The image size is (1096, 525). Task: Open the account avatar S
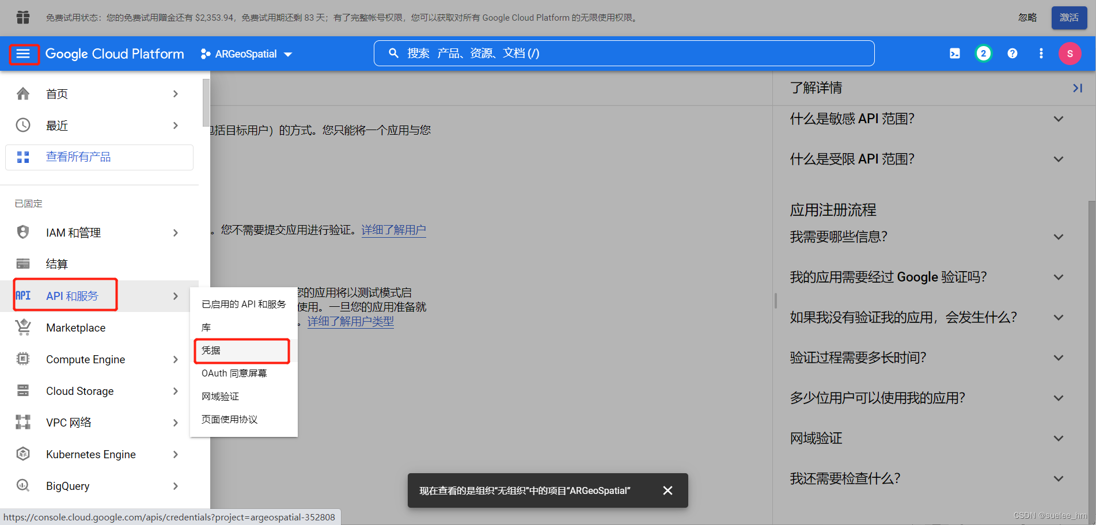[1070, 54]
